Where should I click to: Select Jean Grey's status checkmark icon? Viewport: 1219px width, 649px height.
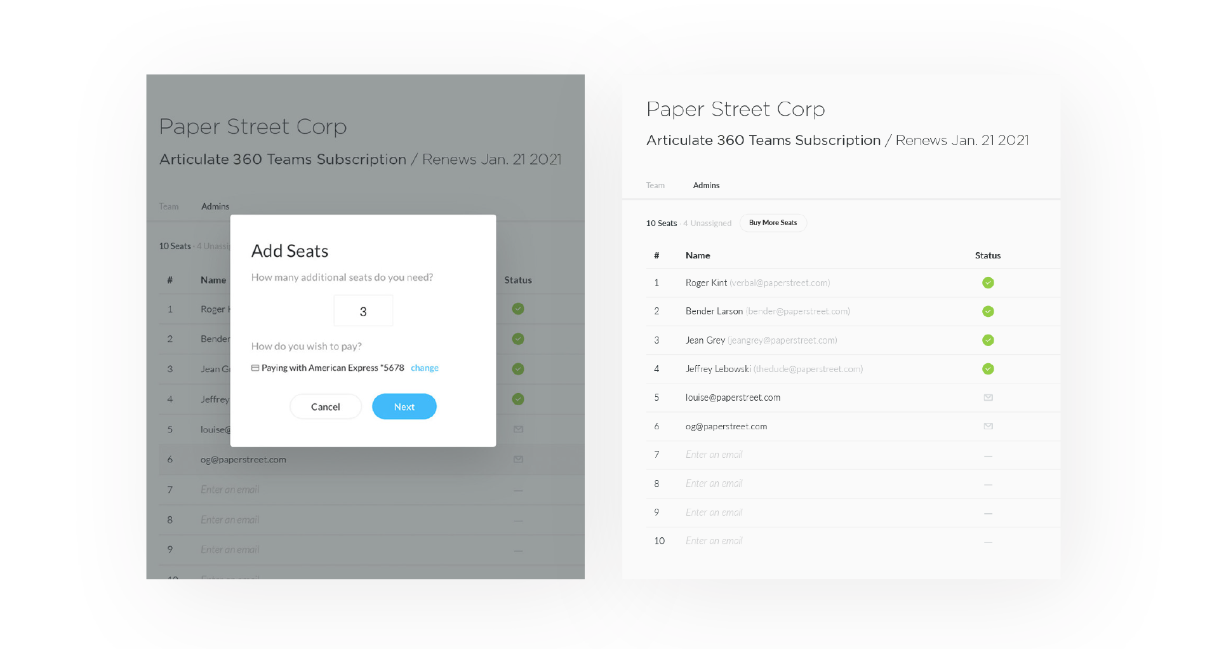point(988,340)
